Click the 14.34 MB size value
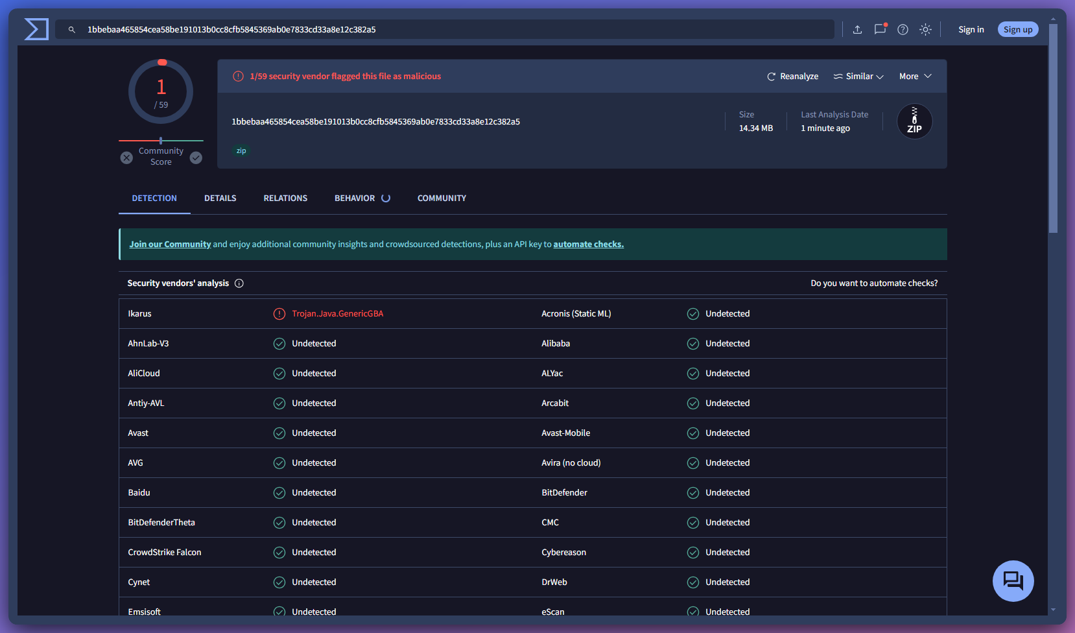 pyautogui.click(x=756, y=128)
